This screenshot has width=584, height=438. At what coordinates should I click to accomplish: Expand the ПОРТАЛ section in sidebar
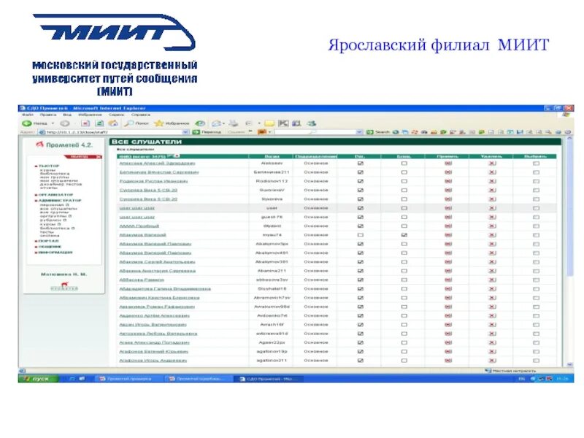tap(47, 241)
